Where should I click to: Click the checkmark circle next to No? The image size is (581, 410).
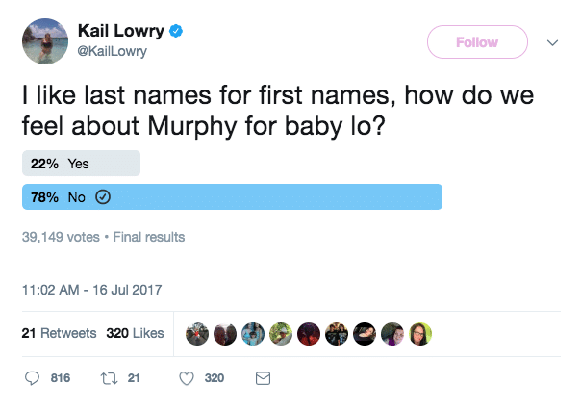pyautogui.click(x=103, y=197)
